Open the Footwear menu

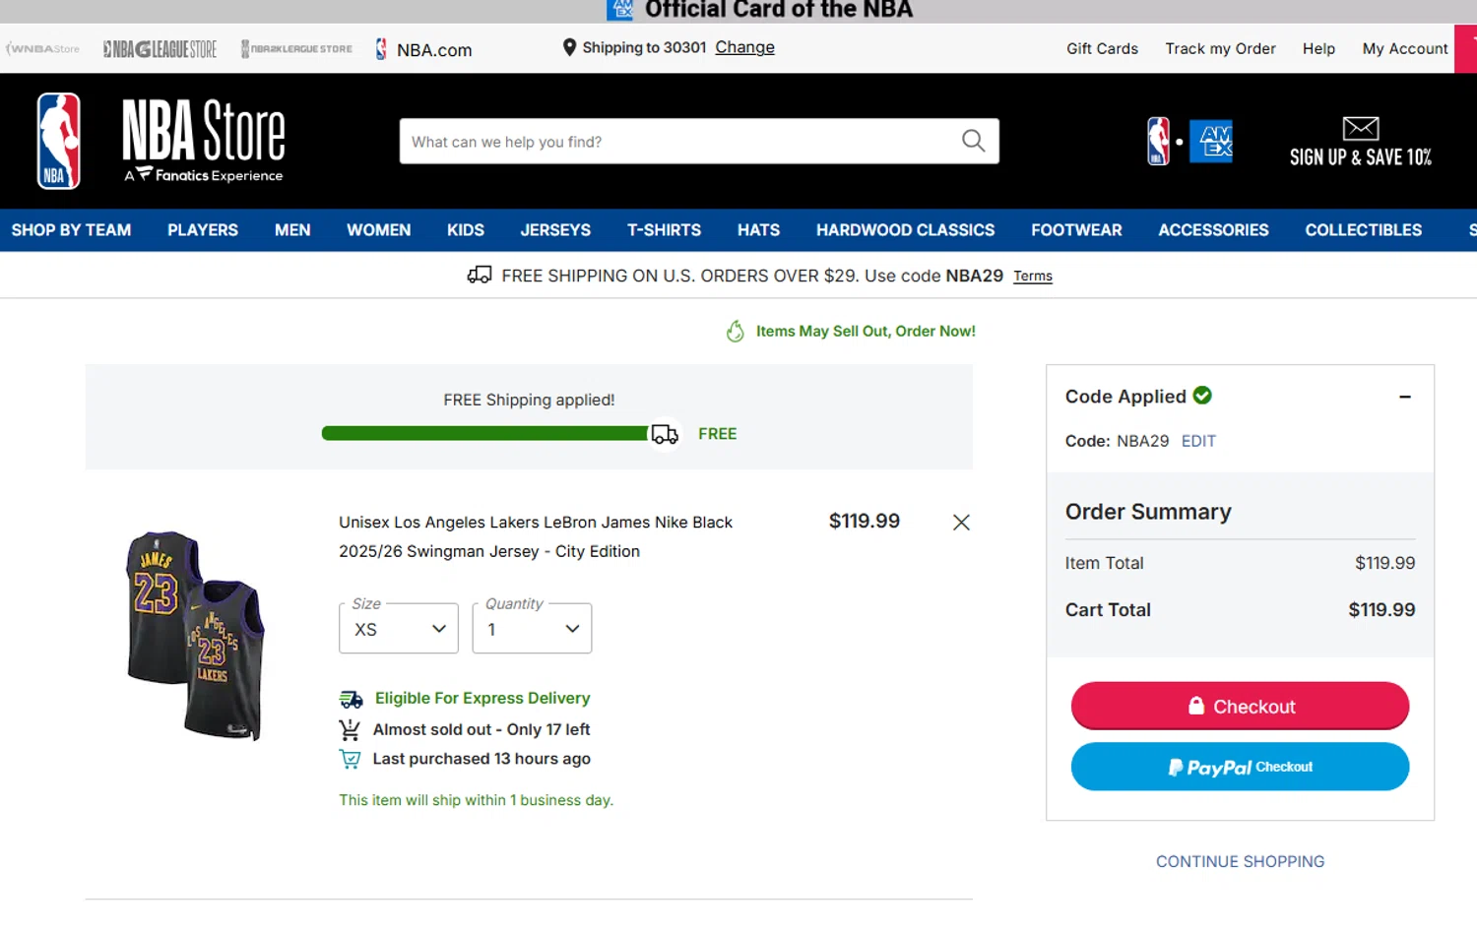click(x=1076, y=229)
